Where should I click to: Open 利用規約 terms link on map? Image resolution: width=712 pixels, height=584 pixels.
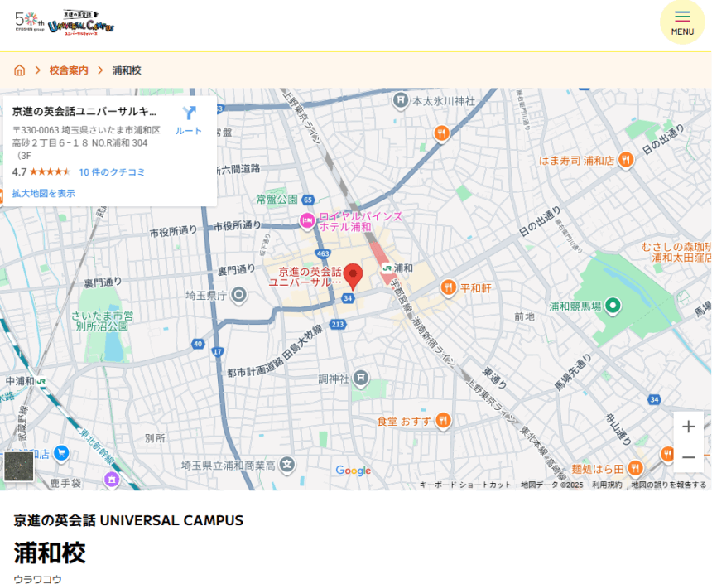[607, 485]
